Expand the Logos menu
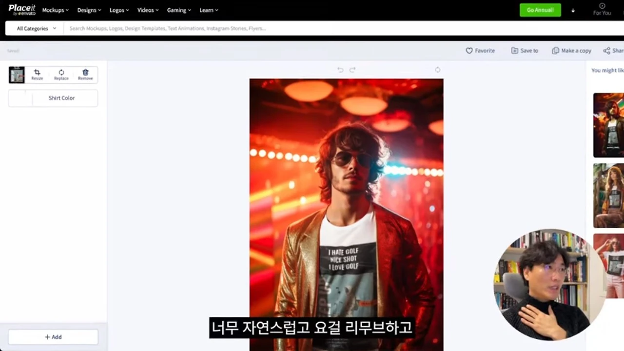 point(119,10)
